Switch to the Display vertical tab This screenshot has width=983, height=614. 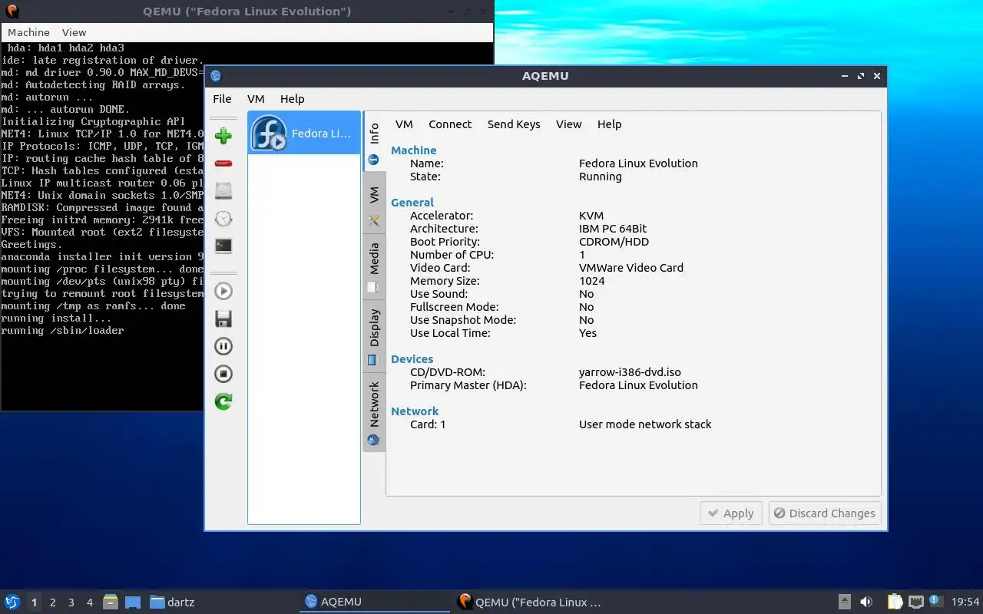(x=374, y=336)
